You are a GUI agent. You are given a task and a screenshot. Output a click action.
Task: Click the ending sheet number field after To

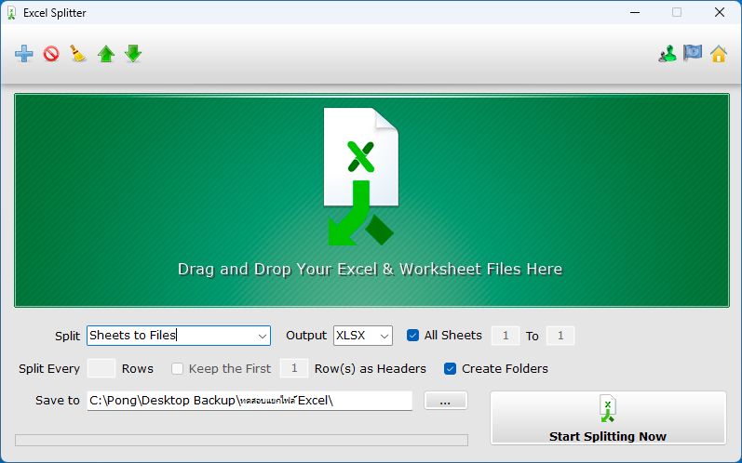coord(560,336)
